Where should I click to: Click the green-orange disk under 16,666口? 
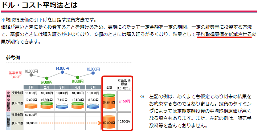[x=47, y=105]
